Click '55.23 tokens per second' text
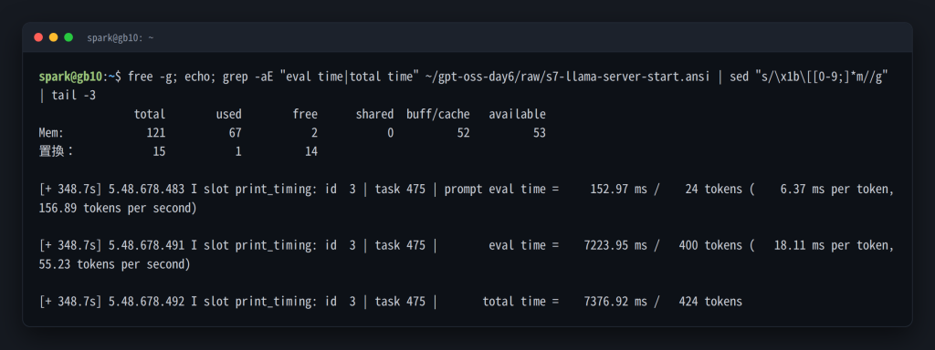 pyautogui.click(x=111, y=264)
